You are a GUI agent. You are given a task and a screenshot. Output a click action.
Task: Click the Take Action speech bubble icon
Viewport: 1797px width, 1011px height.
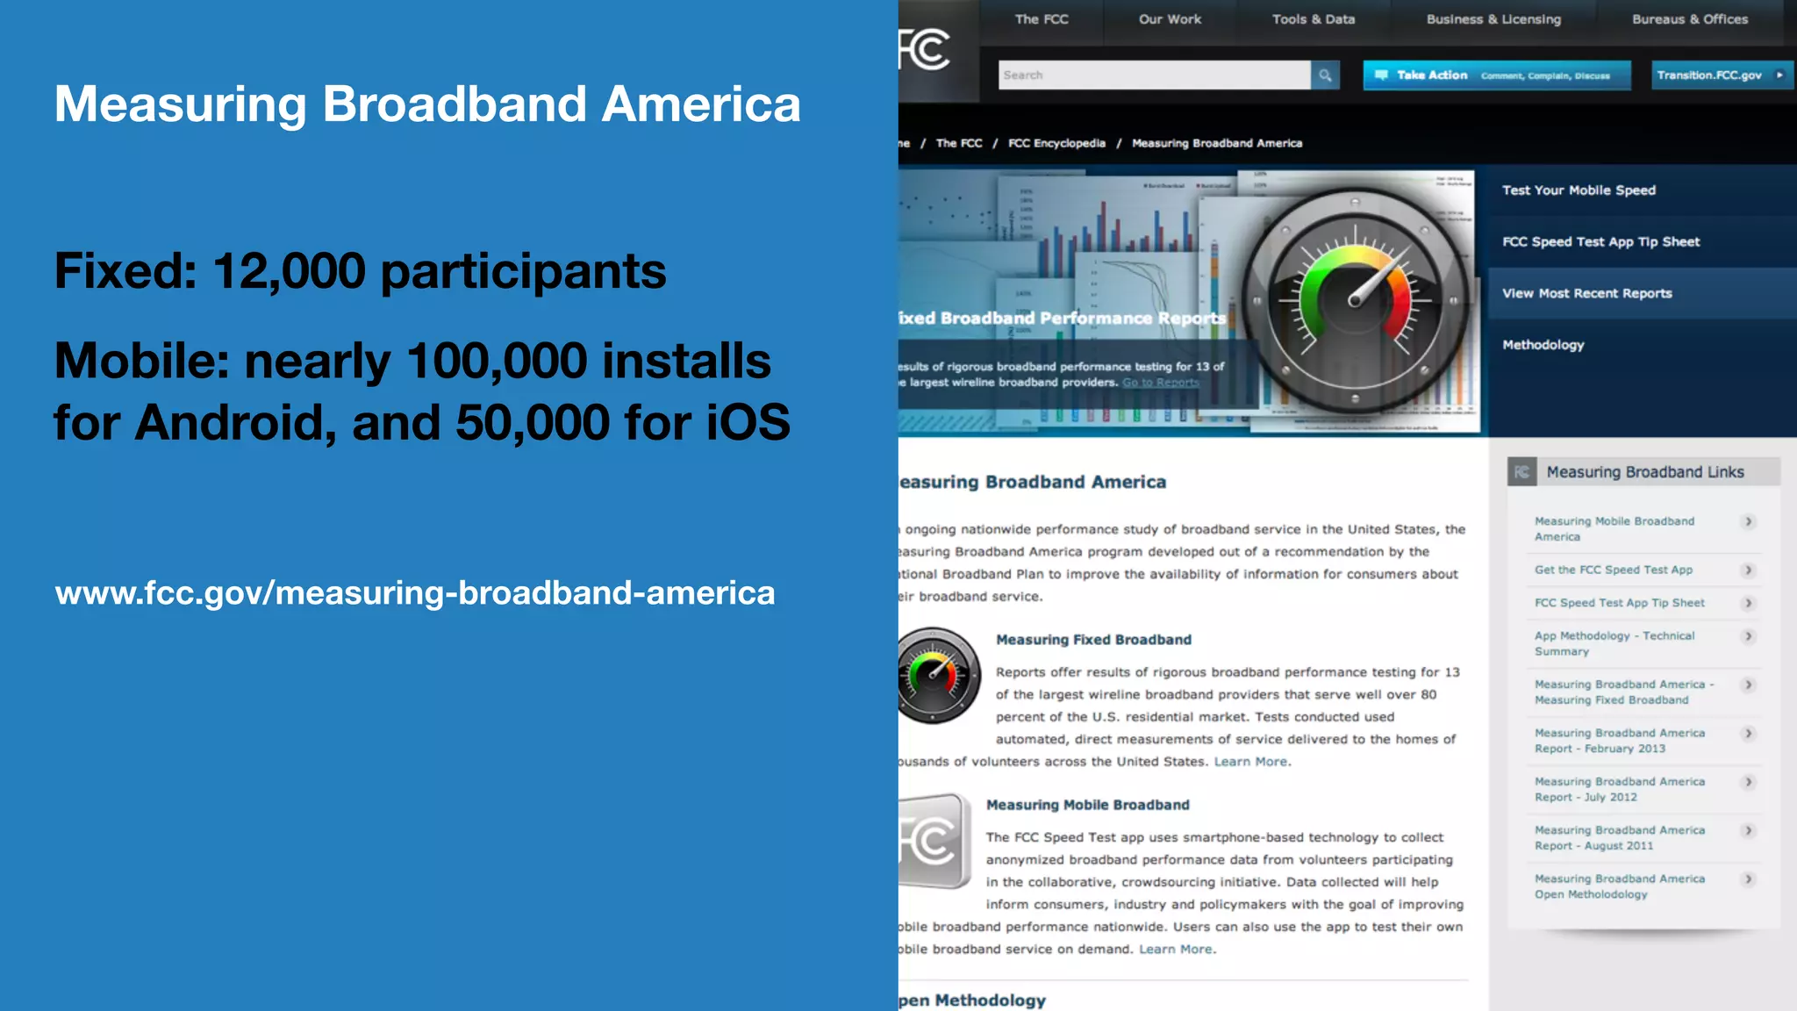[1381, 75]
